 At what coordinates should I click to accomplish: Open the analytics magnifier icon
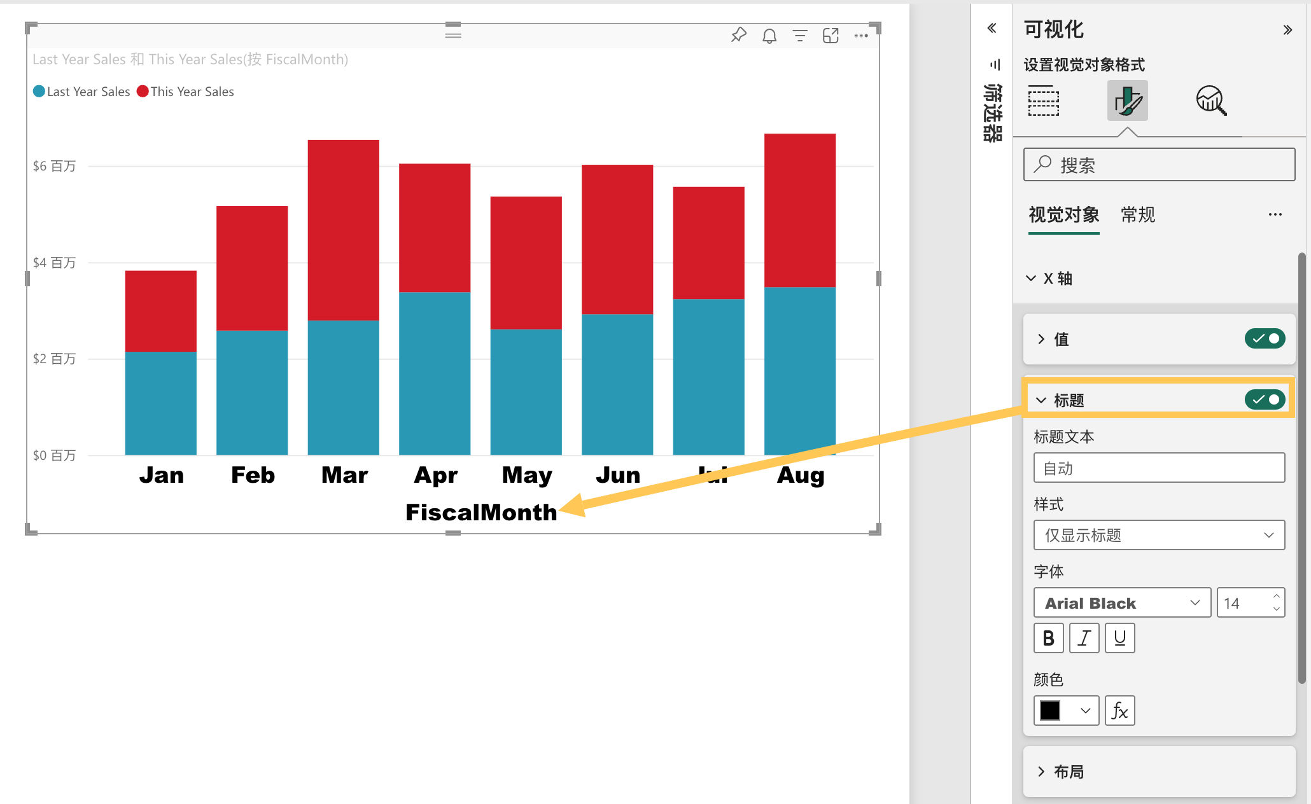(x=1211, y=100)
